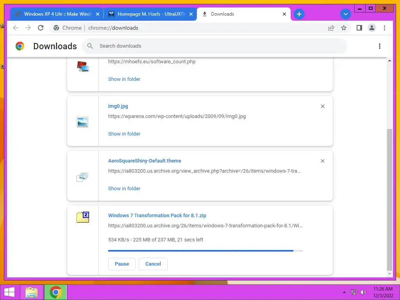Click the wparena.com img0.jpg source URL
The width and height of the screenshot is (400, 300).
[x=177, y=116]
